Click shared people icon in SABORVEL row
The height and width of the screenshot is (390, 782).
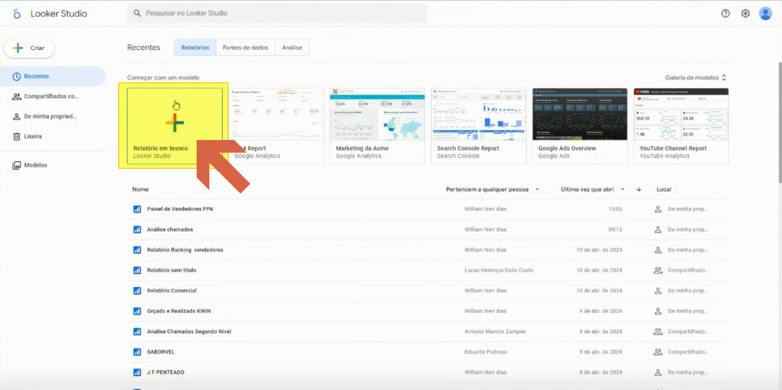[658, 352]
